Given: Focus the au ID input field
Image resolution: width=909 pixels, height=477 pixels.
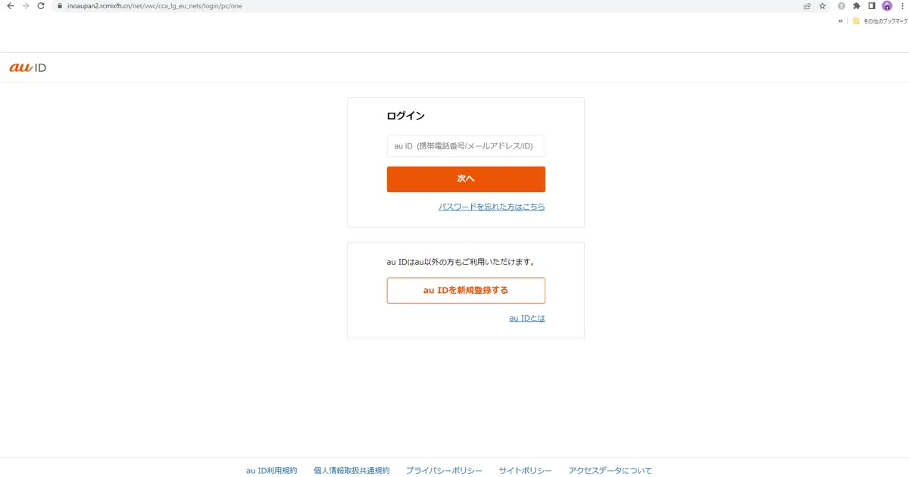Looking at the screenshot, I should (x=466, y=146).
